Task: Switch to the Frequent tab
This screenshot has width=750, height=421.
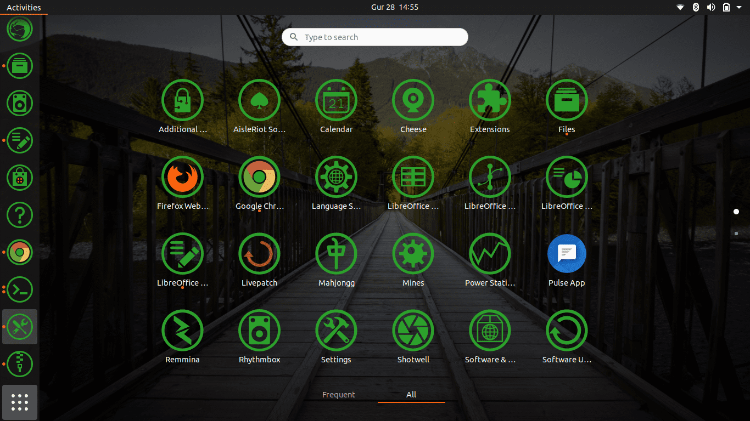Action: coord(338,395)
